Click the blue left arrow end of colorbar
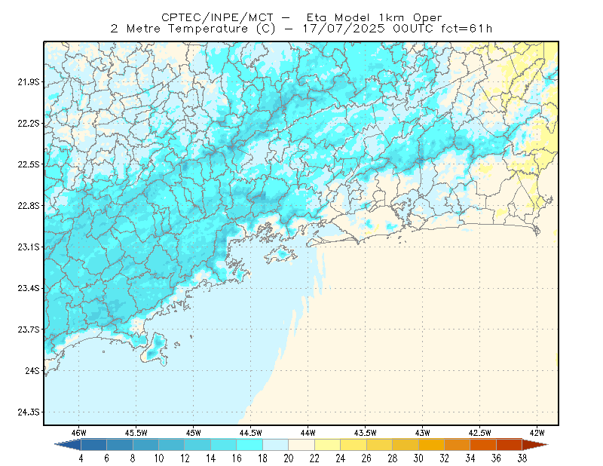The height and width of the screenshot is (466, 603). click(69, 445)
